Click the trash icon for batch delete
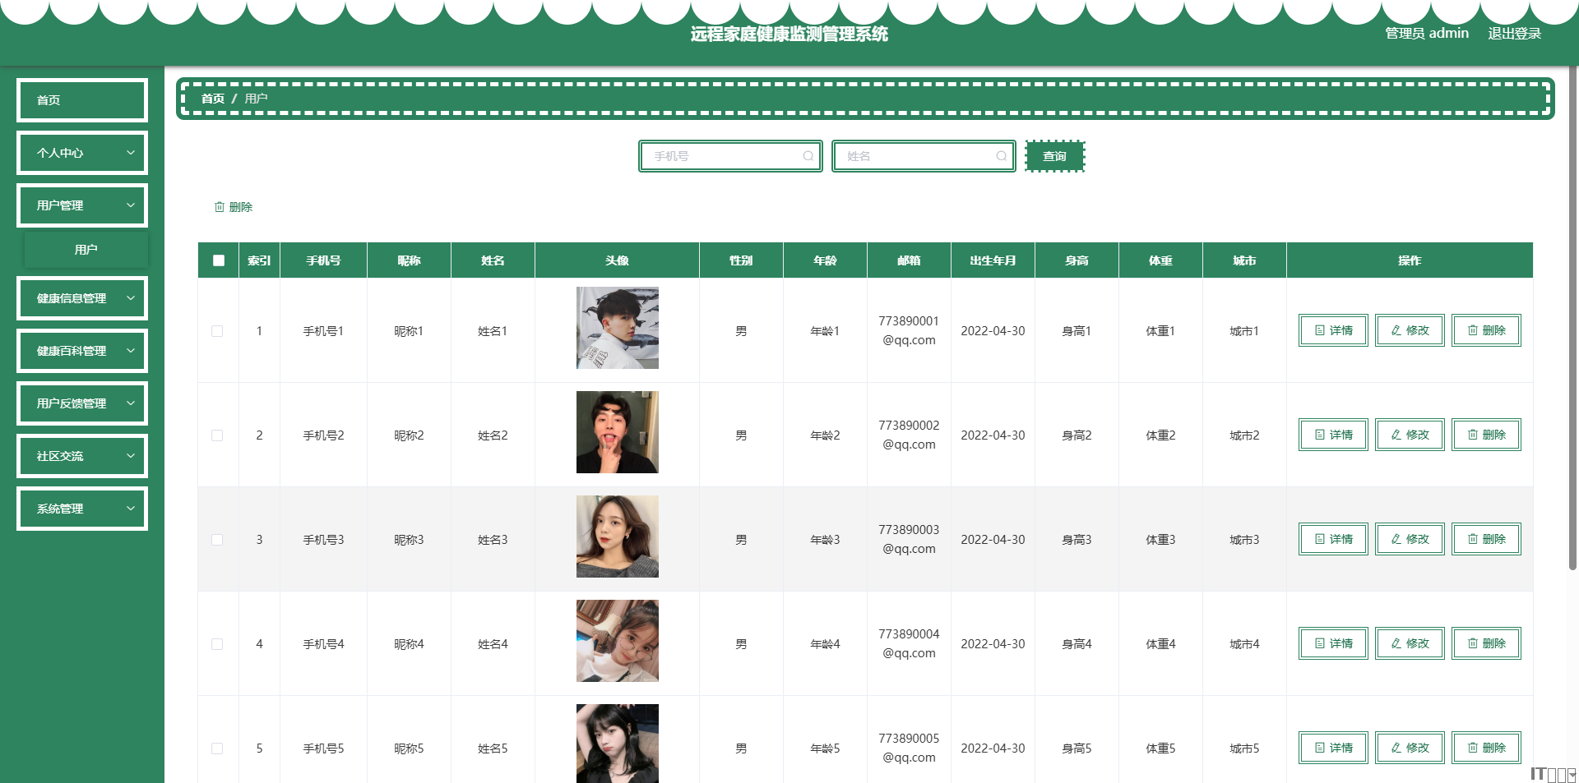Screen dimensions: 1579x783 [x=220, y=207]
